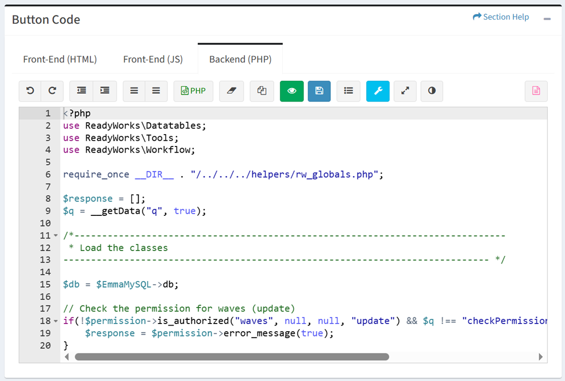Undo the last code edit
The image size is (565, 381).
point(30,91)
